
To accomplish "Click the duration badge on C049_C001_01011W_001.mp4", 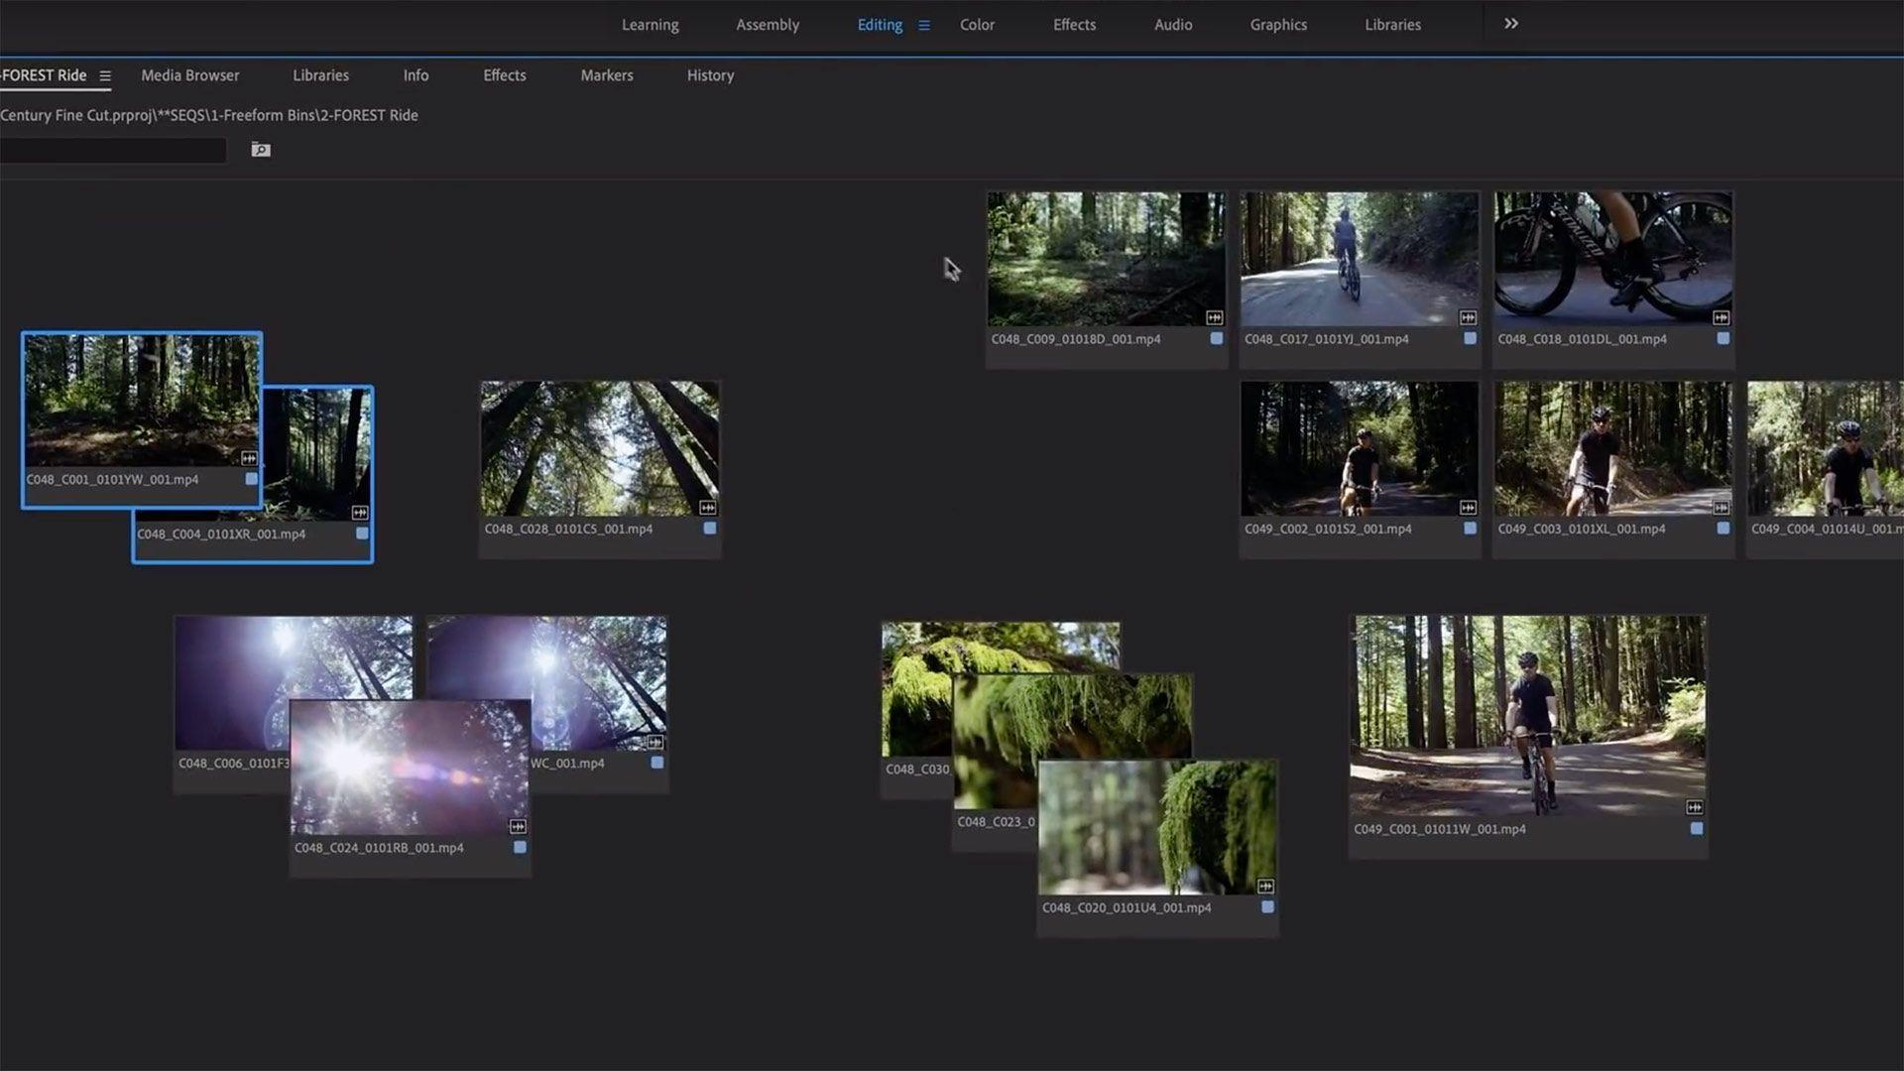I will coord(1693,805).
